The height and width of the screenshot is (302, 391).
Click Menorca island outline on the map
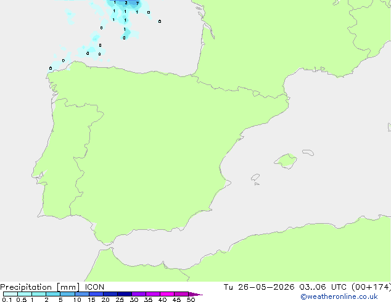pyautogui.click(x=308, y=152)
